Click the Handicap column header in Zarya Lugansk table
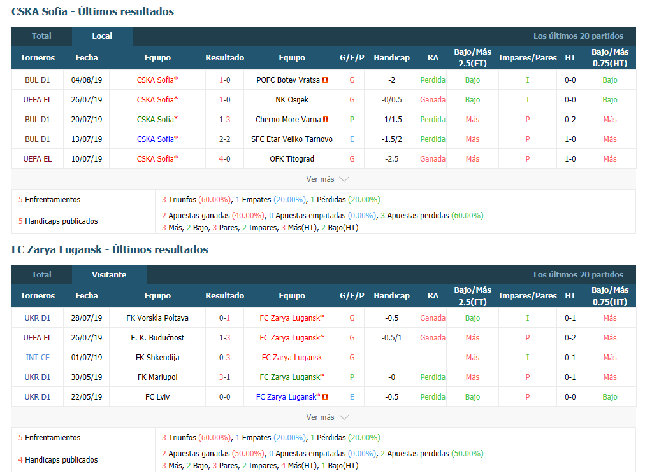The height and width of the screenshot is (476, 645). pyautogui.click(x=391, y=296)
